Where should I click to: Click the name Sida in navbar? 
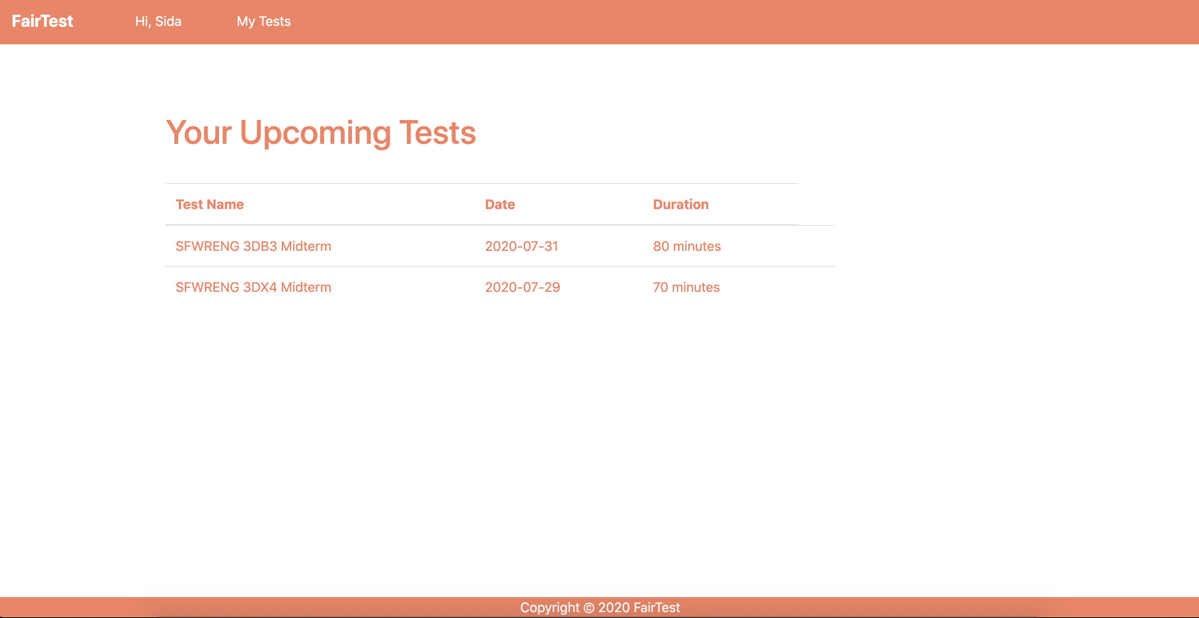pos(168,21)
